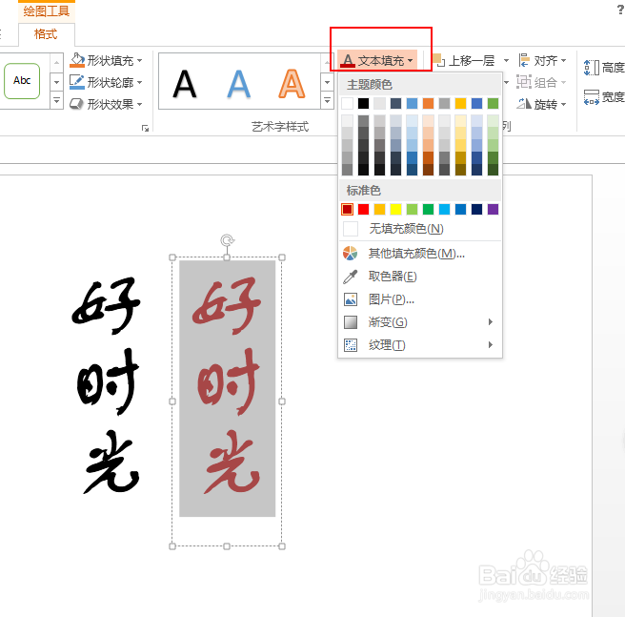Click the Rotate (旋转) icon

(x=524, y=104)
